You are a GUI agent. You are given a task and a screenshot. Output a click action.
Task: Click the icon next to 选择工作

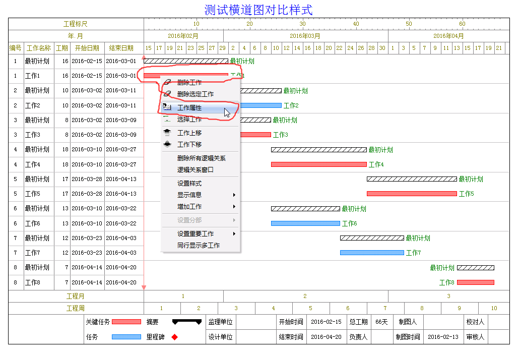(167, 120)
